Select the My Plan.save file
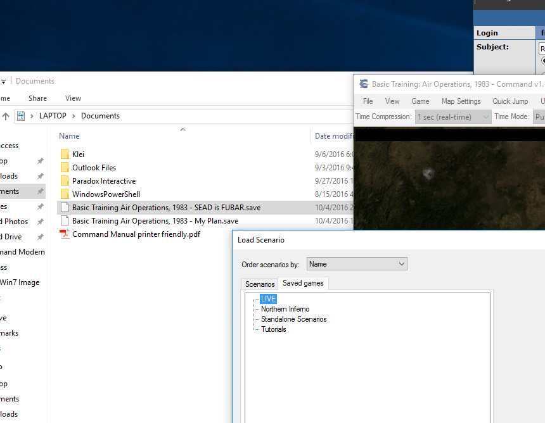 tap(155, 220)
